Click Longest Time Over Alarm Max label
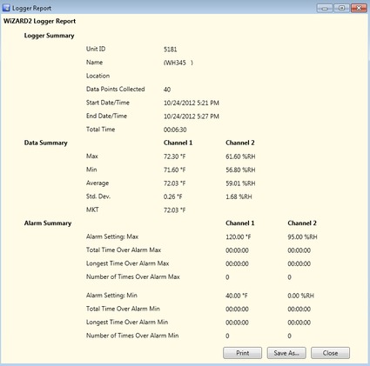370x366 pixels. 127,263
